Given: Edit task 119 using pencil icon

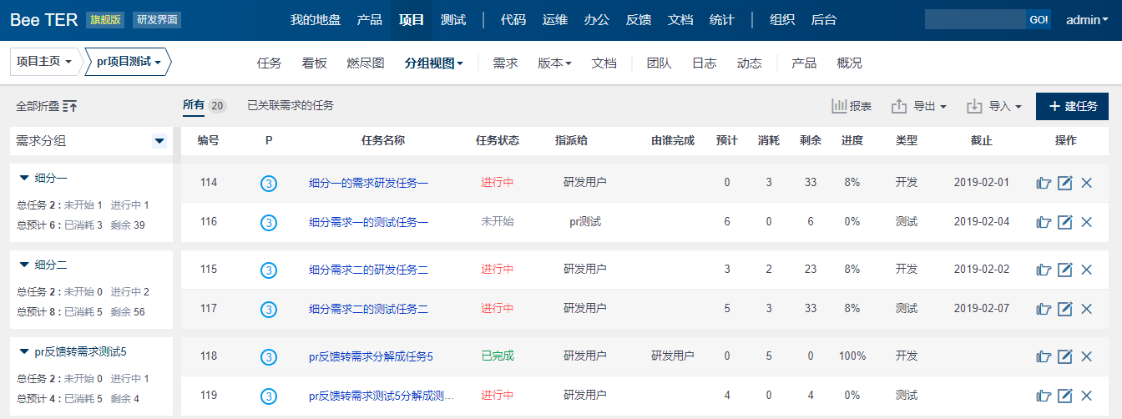Looking at the screenshot, I should (1064, 396).
